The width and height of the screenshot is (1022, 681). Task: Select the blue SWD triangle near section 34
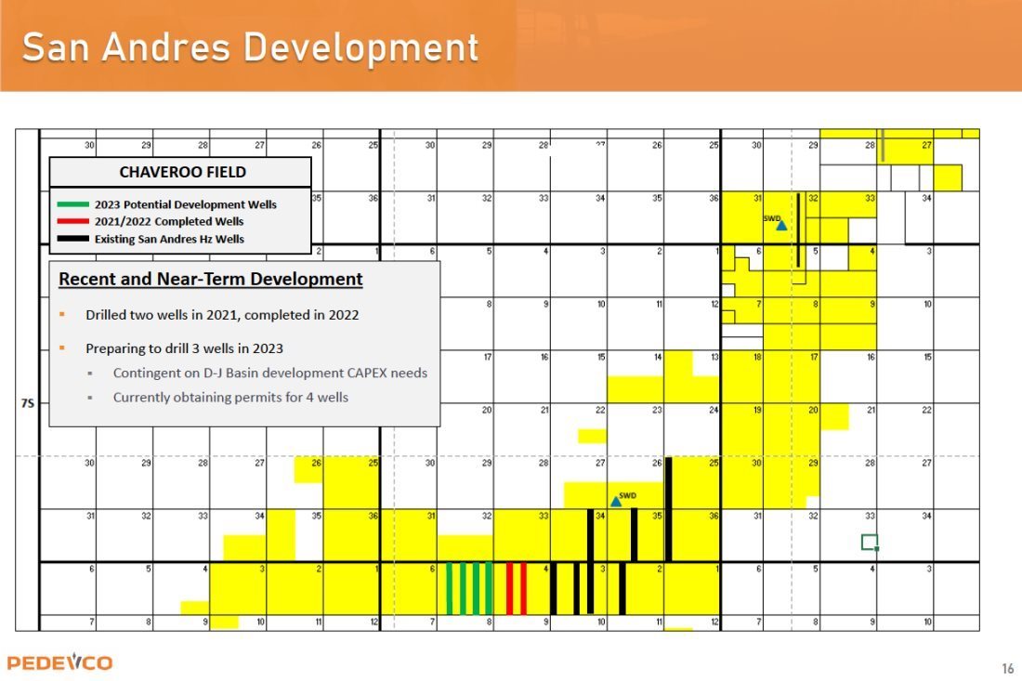pos(615,502)
